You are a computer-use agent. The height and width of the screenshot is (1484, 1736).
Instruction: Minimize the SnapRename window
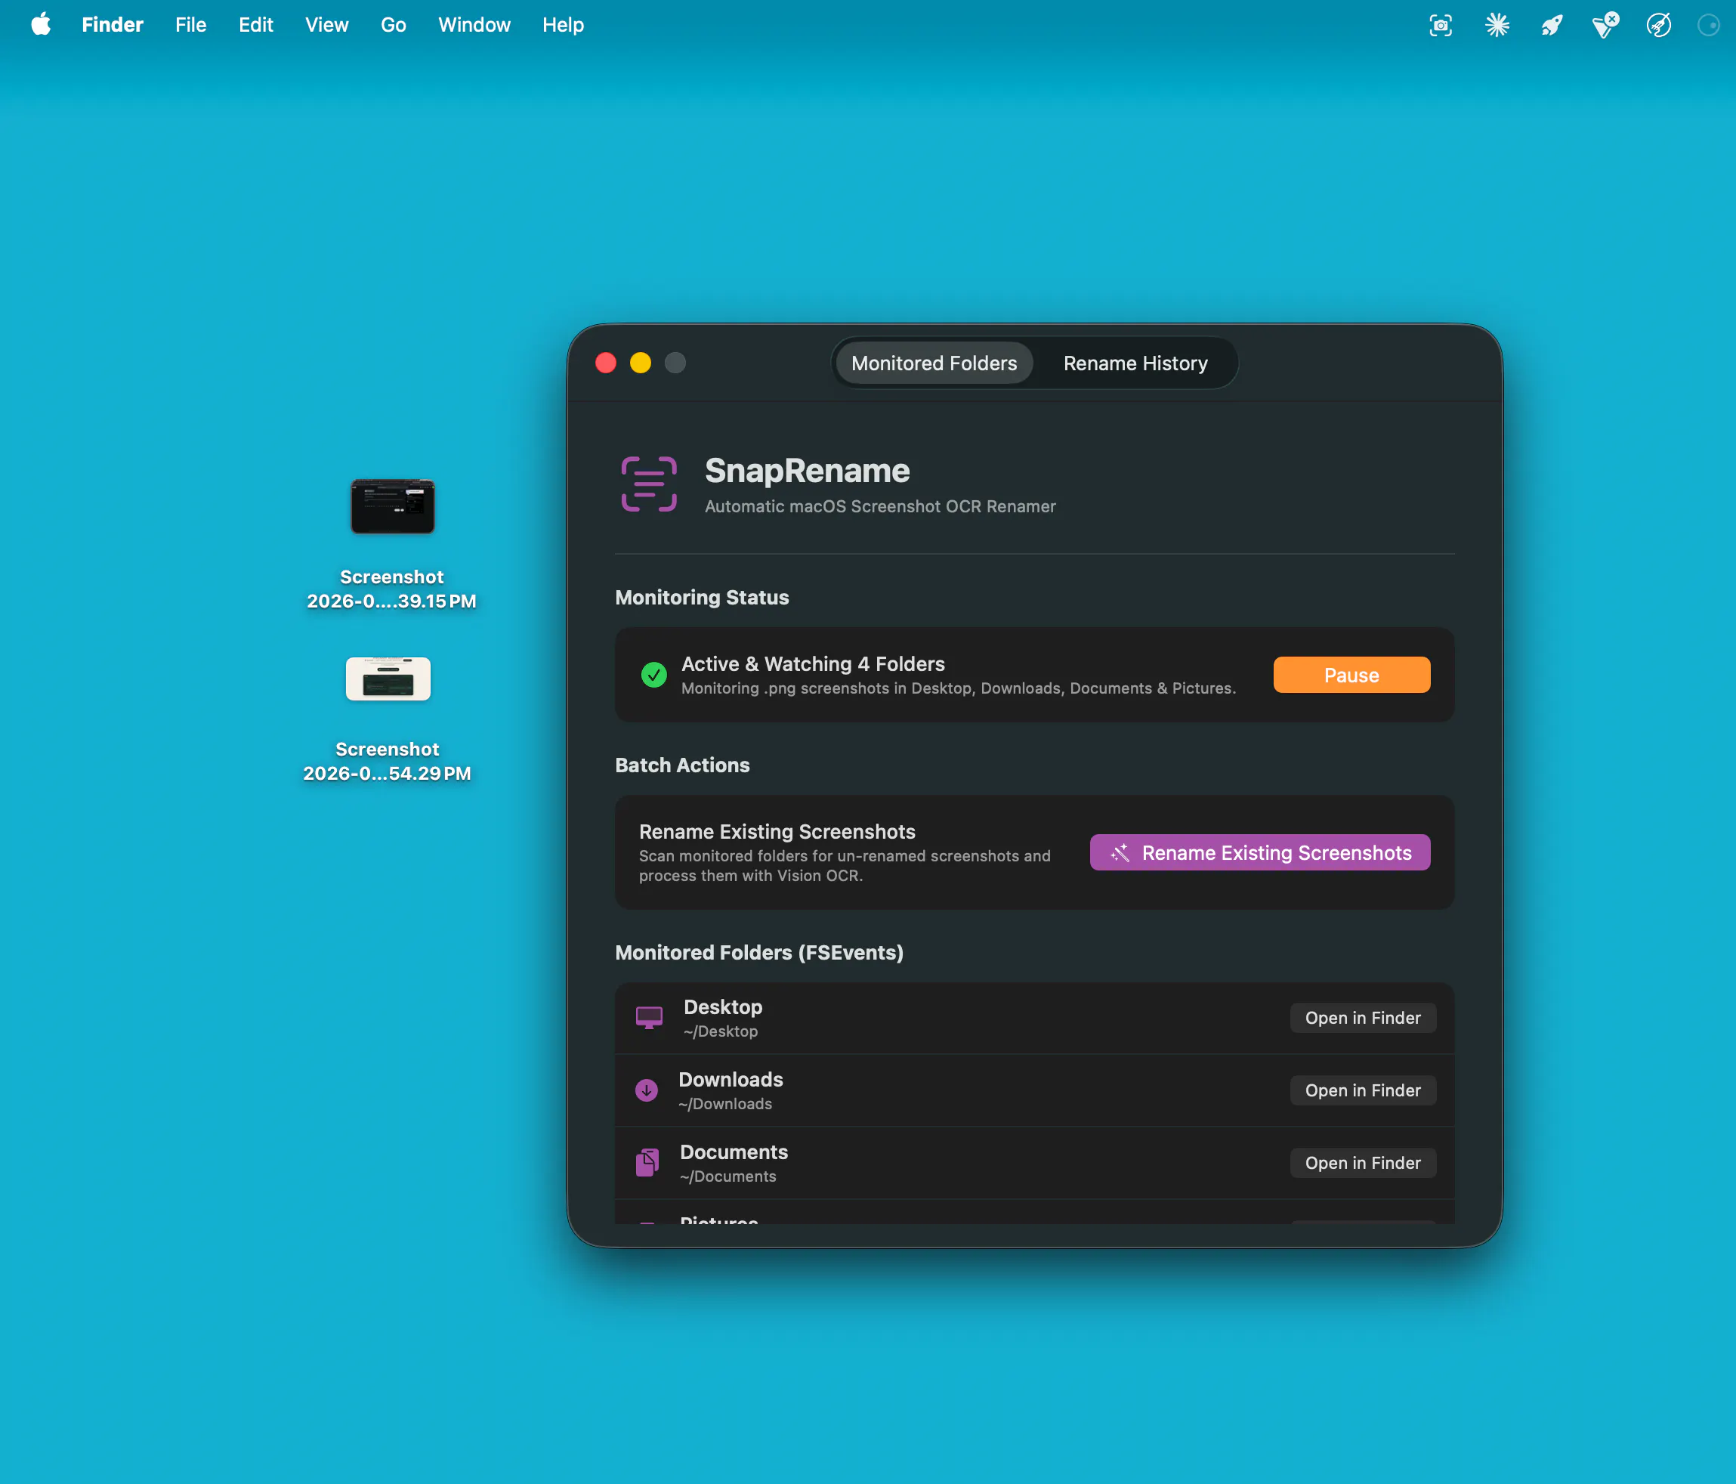tap(640, 363)
